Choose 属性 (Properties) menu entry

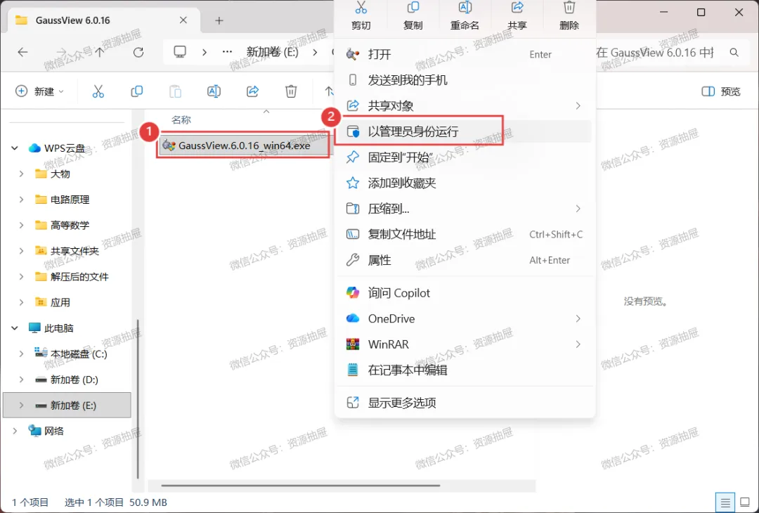click(465, 260)
